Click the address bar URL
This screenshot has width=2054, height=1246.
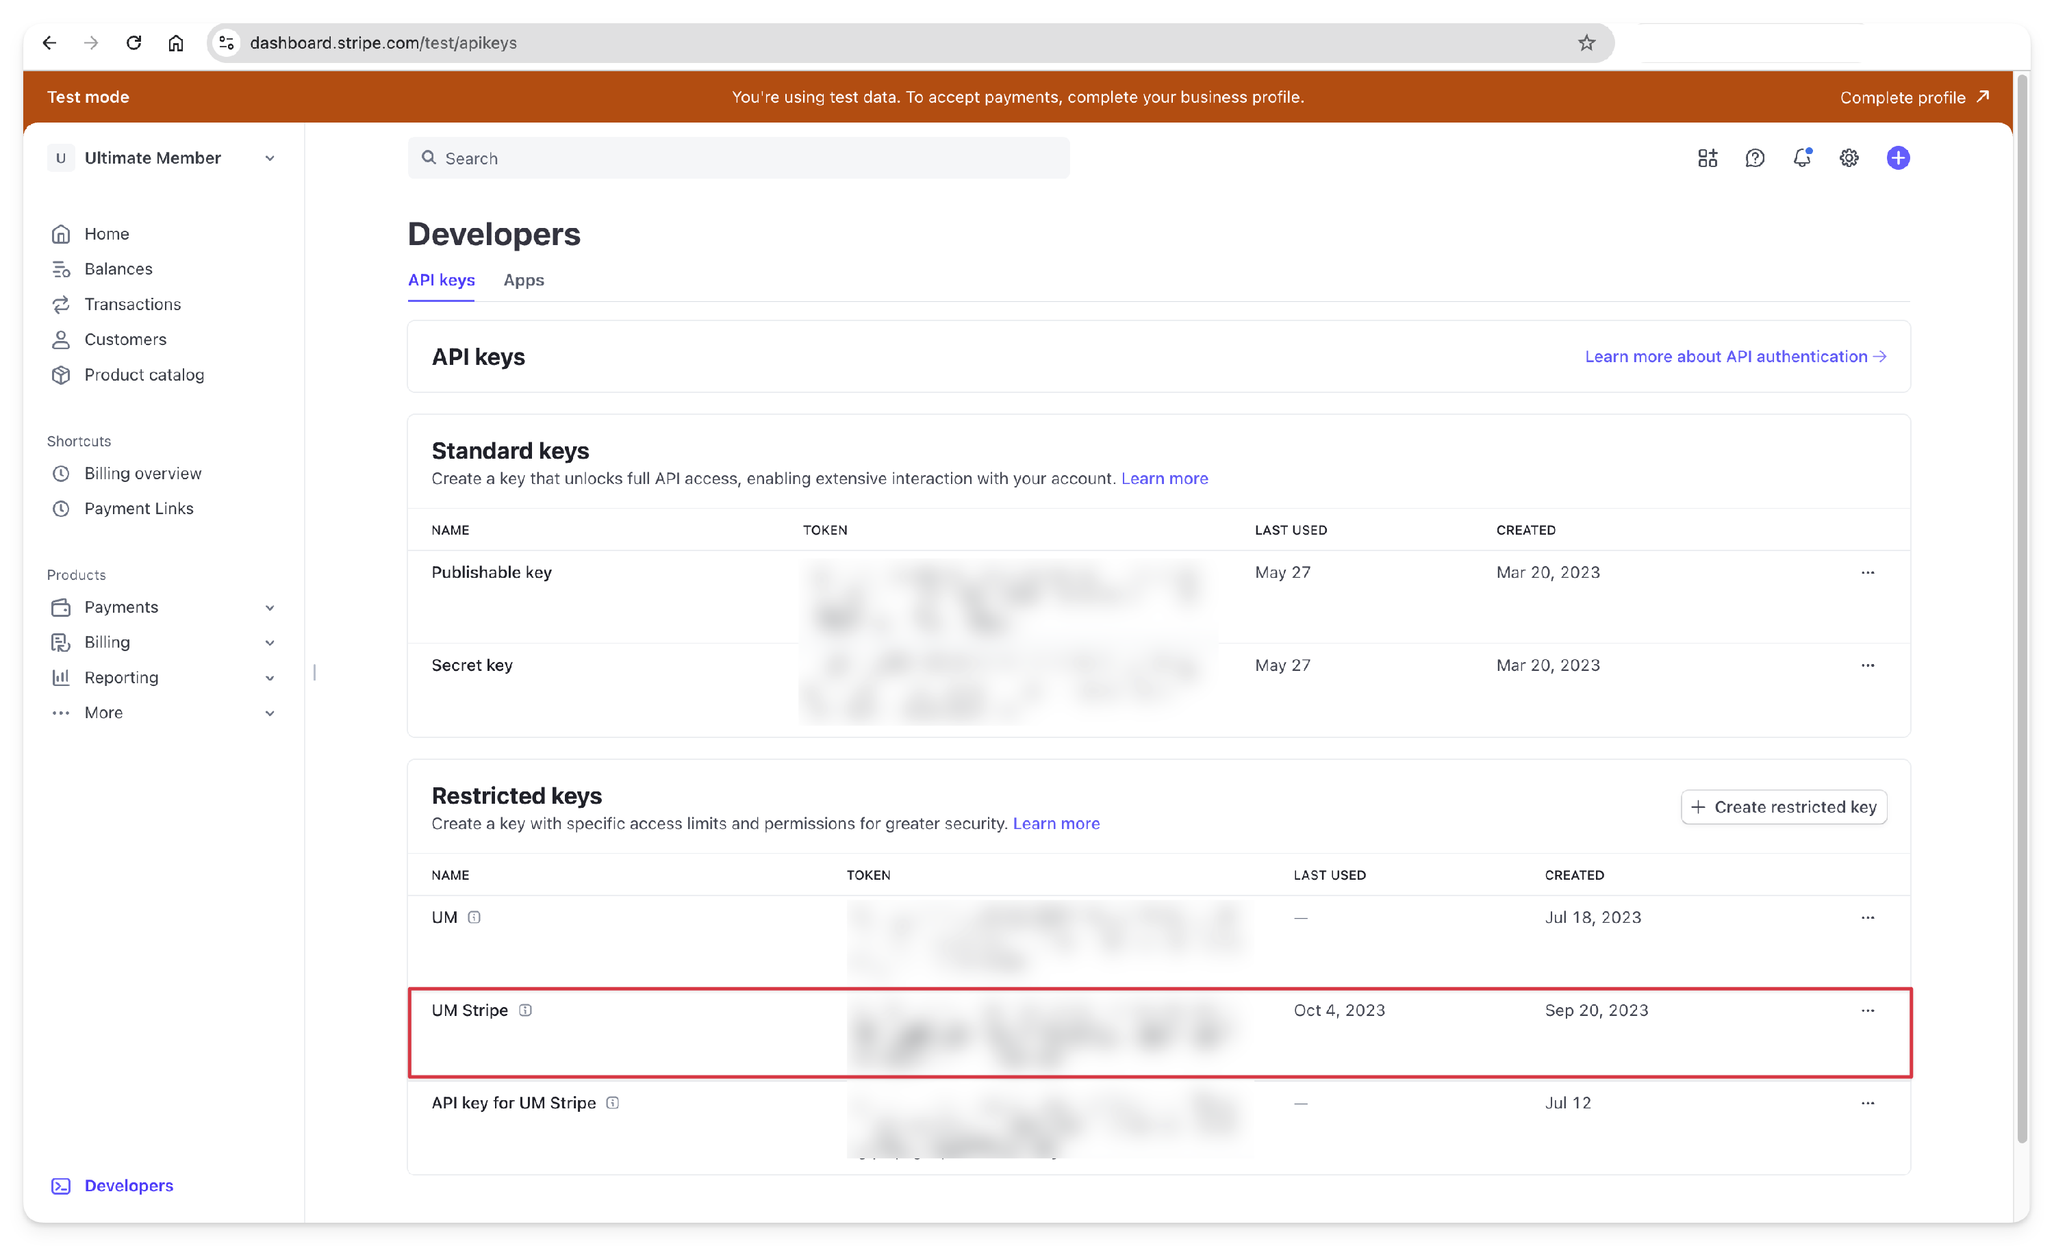383,42
